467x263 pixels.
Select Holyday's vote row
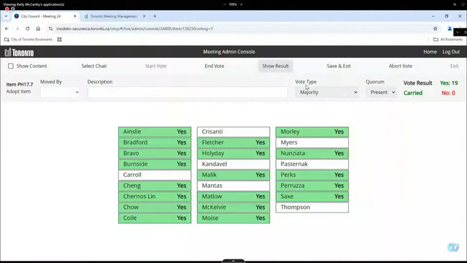coord(233,153)
